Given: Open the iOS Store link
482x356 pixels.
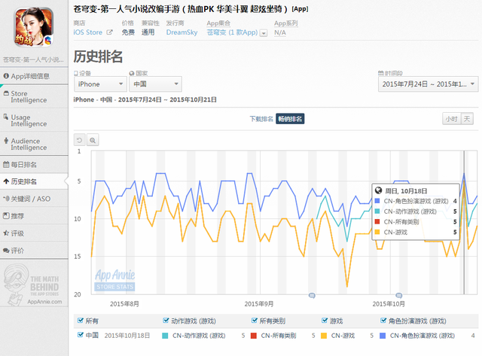Looking at the screenshot, I should [x=87, y=32].
